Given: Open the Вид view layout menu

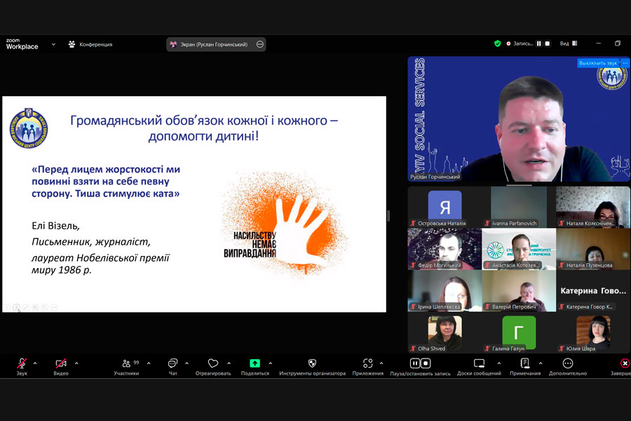Looking at the screenshot, I should pyautogui.click(x=569, y=44).
